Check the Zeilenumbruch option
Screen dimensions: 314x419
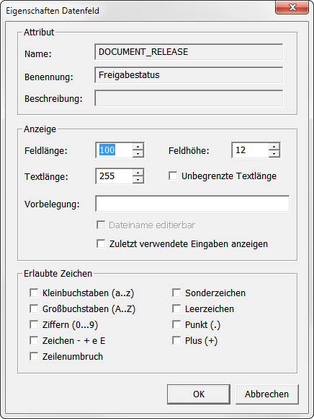(34, 356)
